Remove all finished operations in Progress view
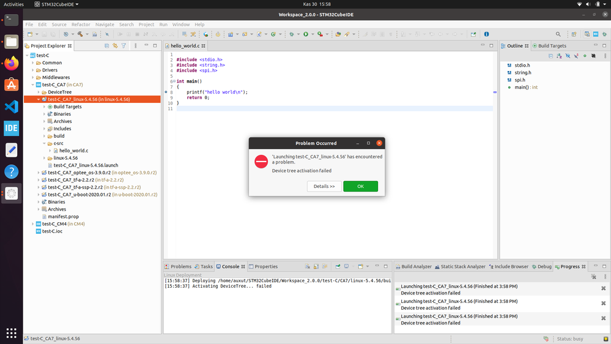The height and width of the screenshot is (344, 611). point(593,277)
